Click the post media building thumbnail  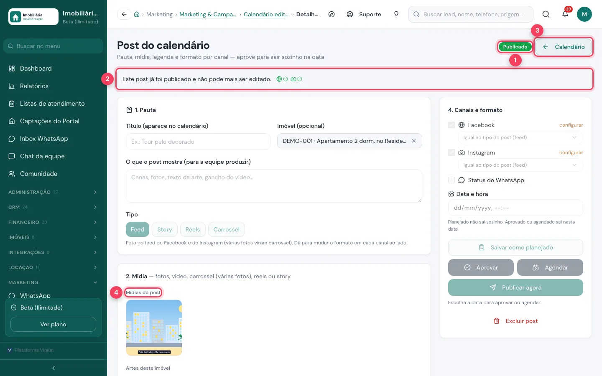point(154,328)
